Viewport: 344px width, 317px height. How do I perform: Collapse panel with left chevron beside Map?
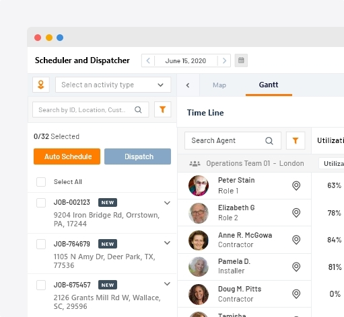pos(188,85)
